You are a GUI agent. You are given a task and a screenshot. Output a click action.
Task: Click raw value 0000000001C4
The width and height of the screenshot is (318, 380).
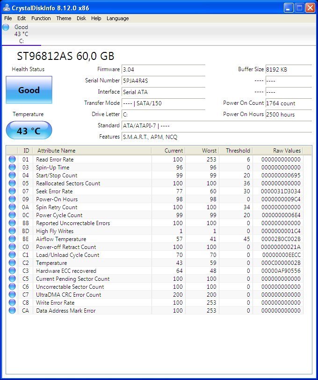(x=281, y=231)
